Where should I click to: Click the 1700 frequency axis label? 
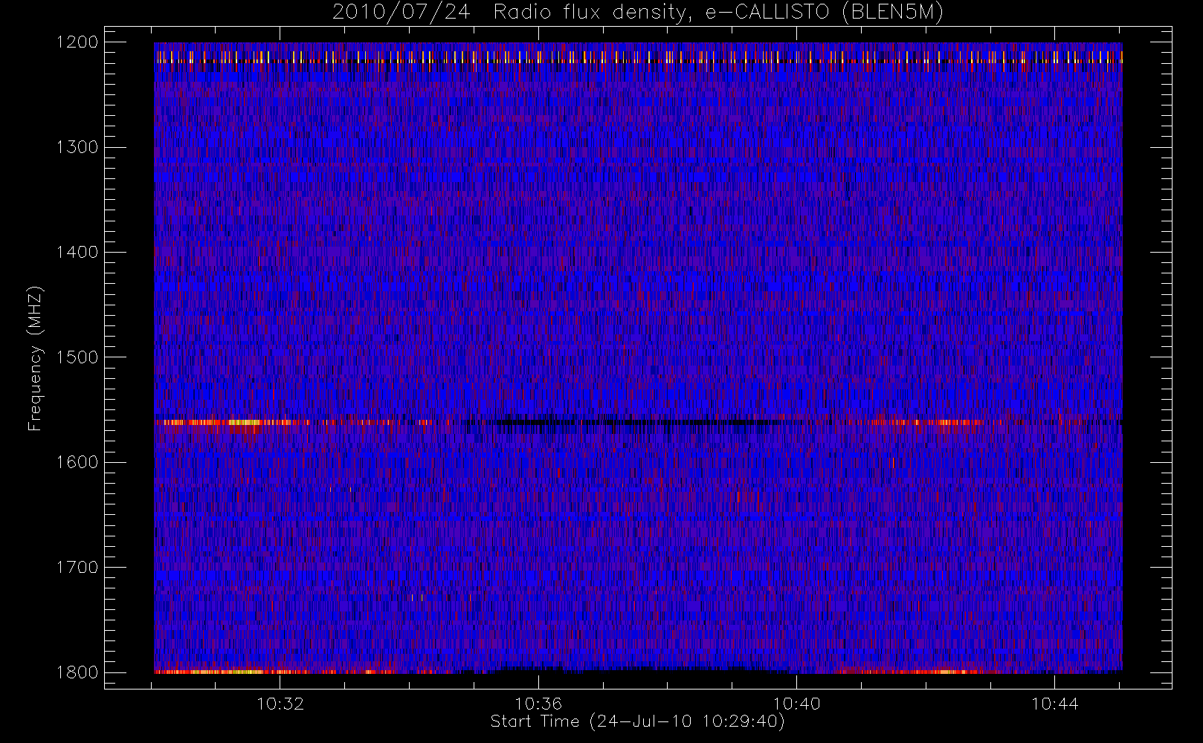click(77, 568)
